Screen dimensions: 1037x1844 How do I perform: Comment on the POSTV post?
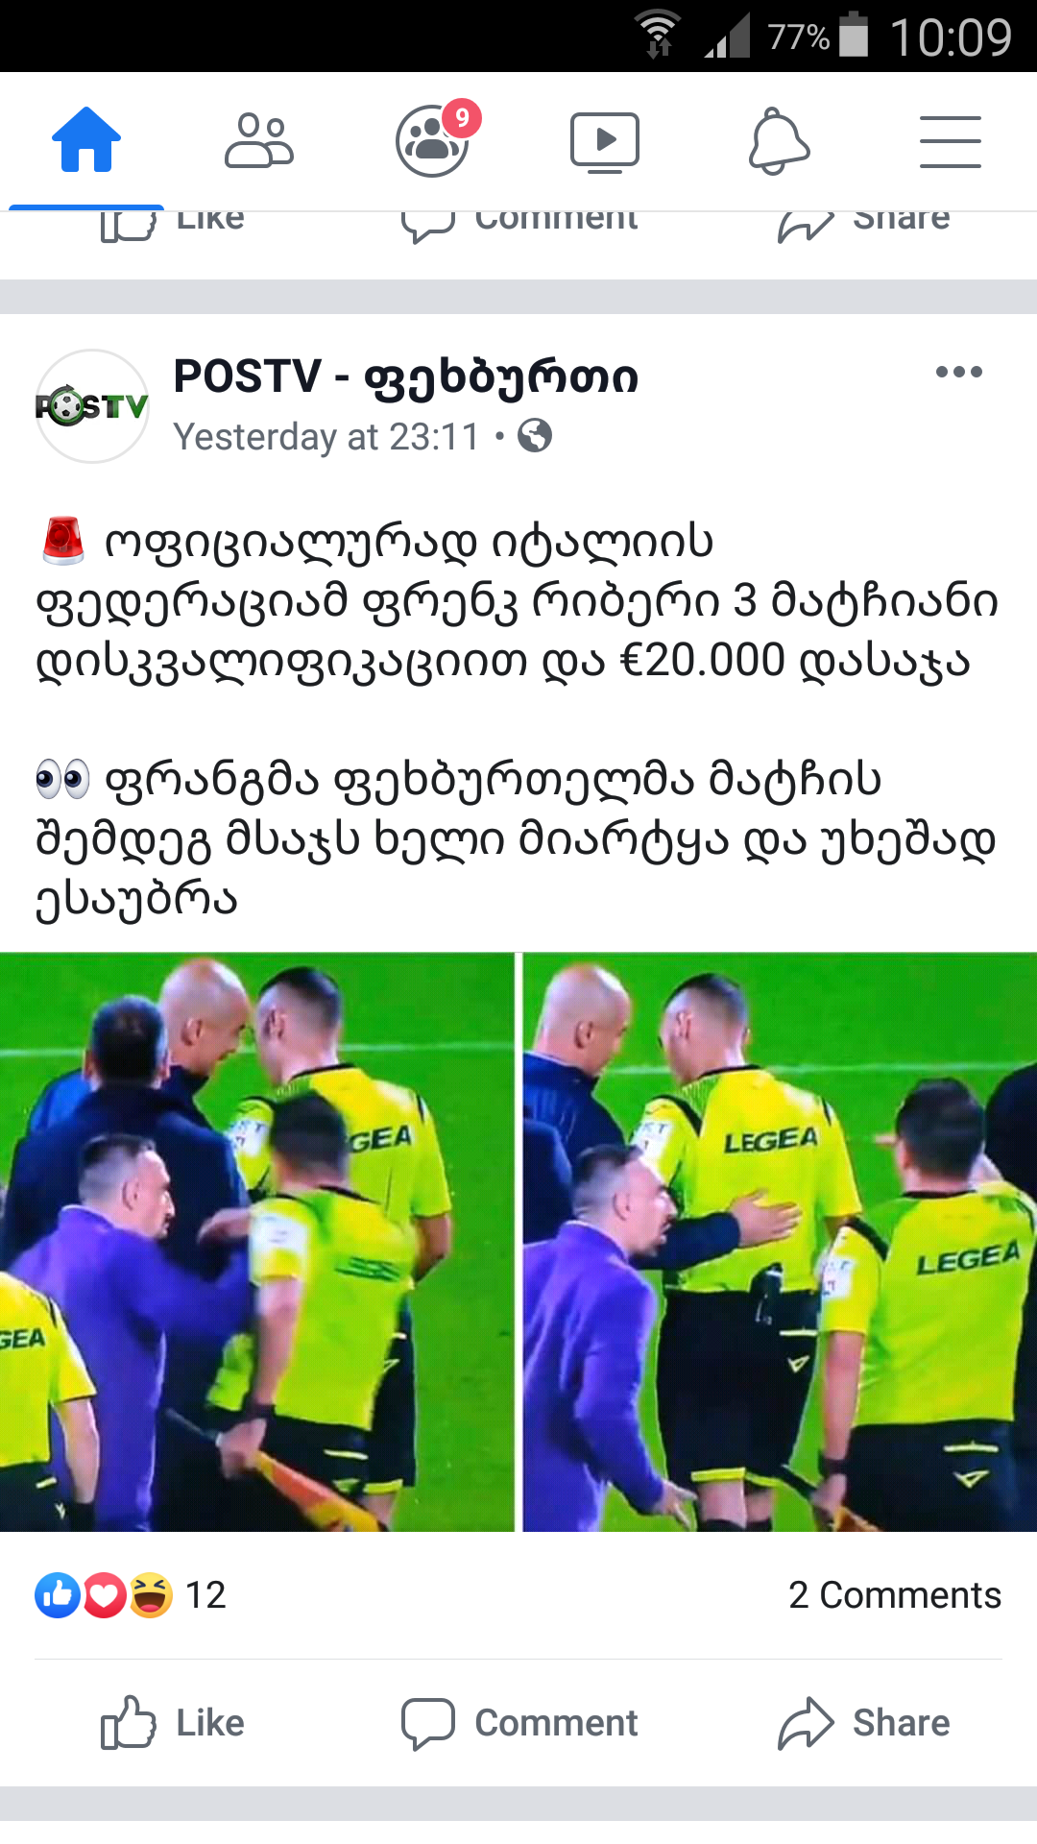tap(519, 1723)
